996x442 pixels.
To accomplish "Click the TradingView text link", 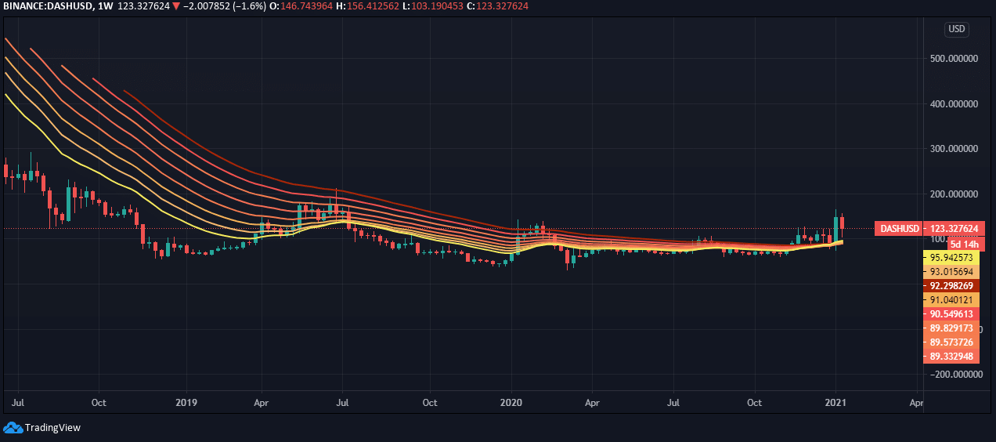I will [x=52, y=428].
